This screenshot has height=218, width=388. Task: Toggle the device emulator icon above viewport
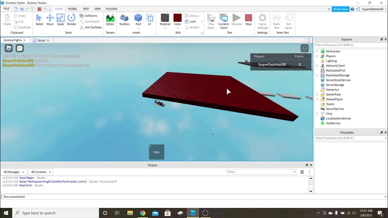pyautogui.click(x=308, y=40)
